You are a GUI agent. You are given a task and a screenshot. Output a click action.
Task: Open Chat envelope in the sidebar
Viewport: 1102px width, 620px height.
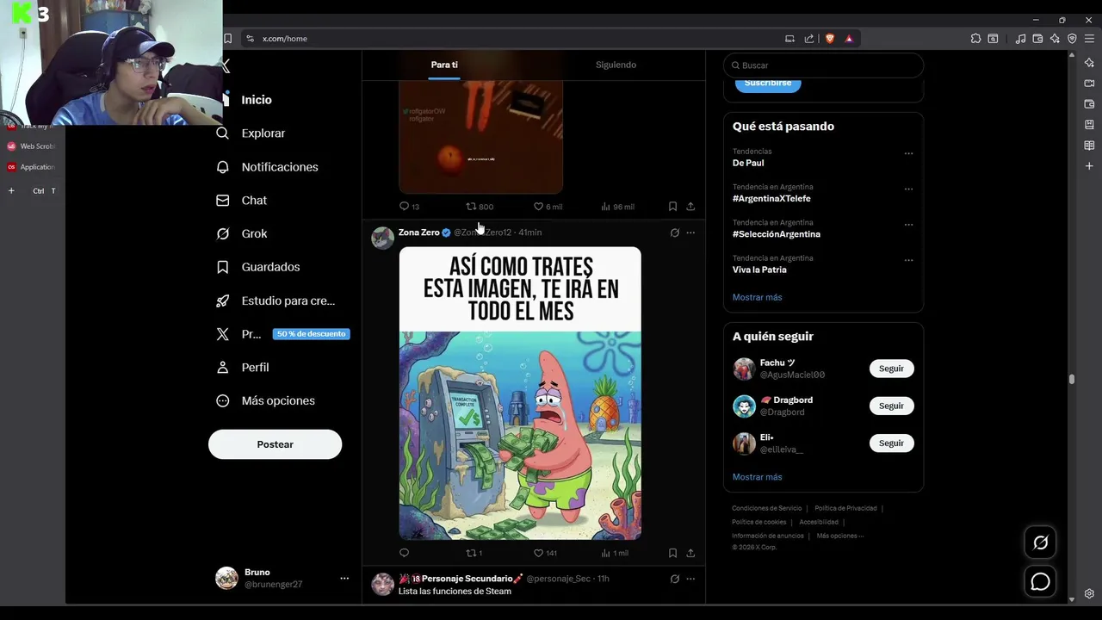pyautogui.click(x=253, y=201)
